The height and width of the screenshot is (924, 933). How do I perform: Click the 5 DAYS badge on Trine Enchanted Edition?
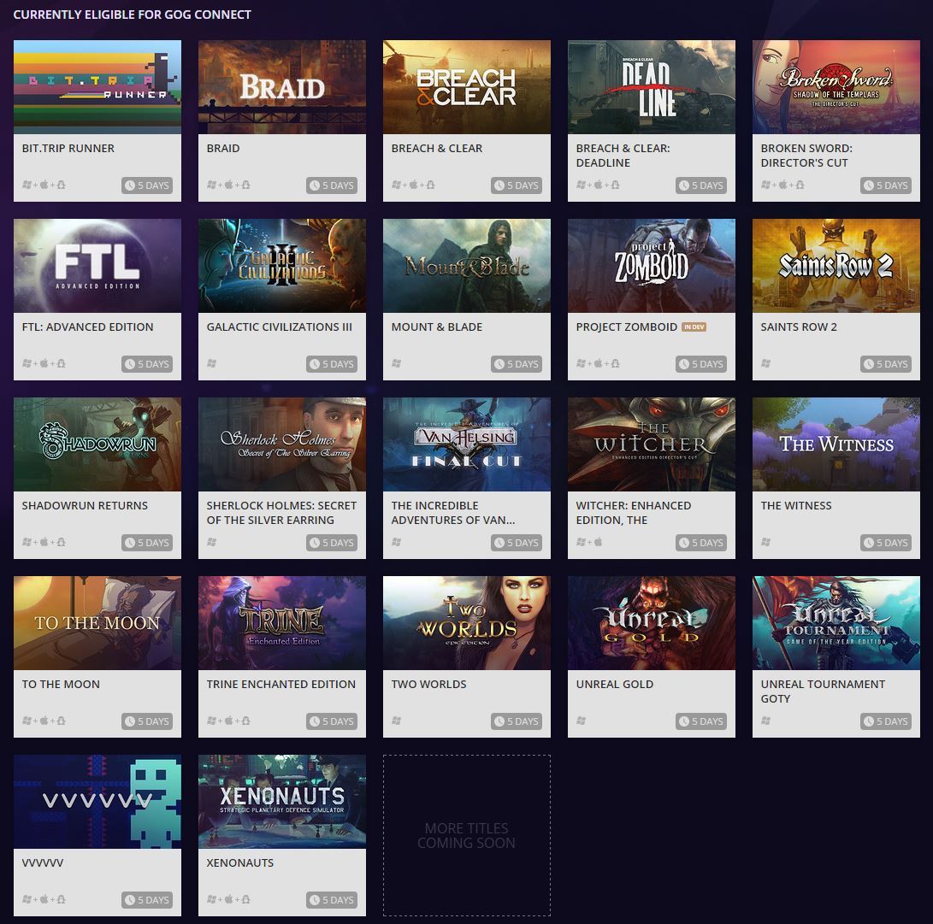click(332, 721)
